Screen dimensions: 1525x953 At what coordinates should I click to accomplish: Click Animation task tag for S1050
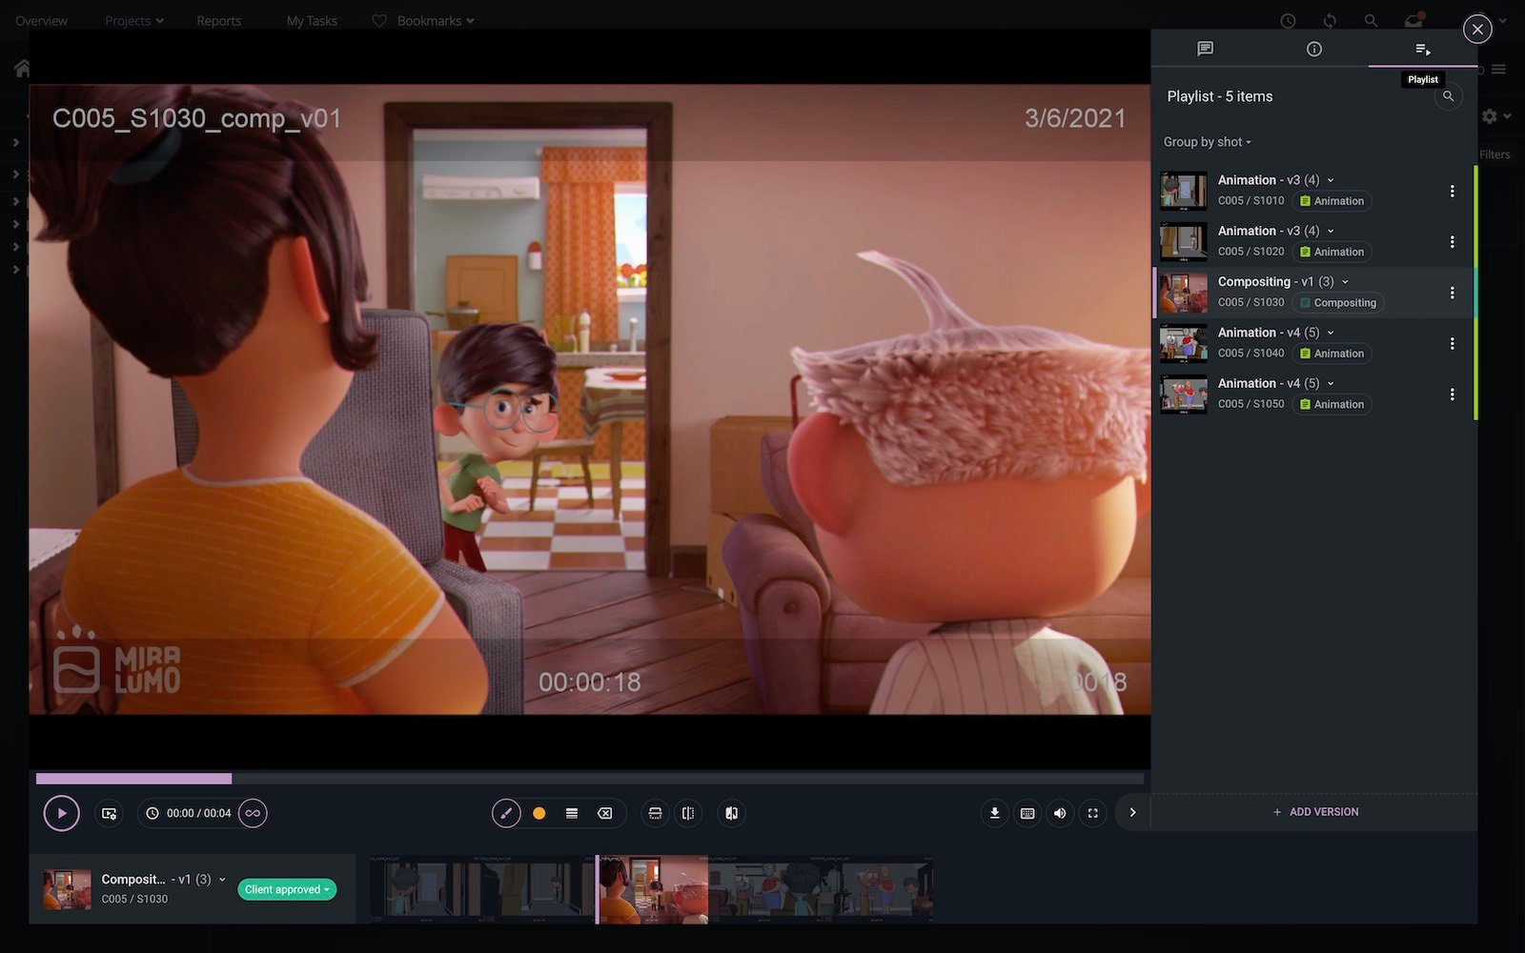(1332, 404)
